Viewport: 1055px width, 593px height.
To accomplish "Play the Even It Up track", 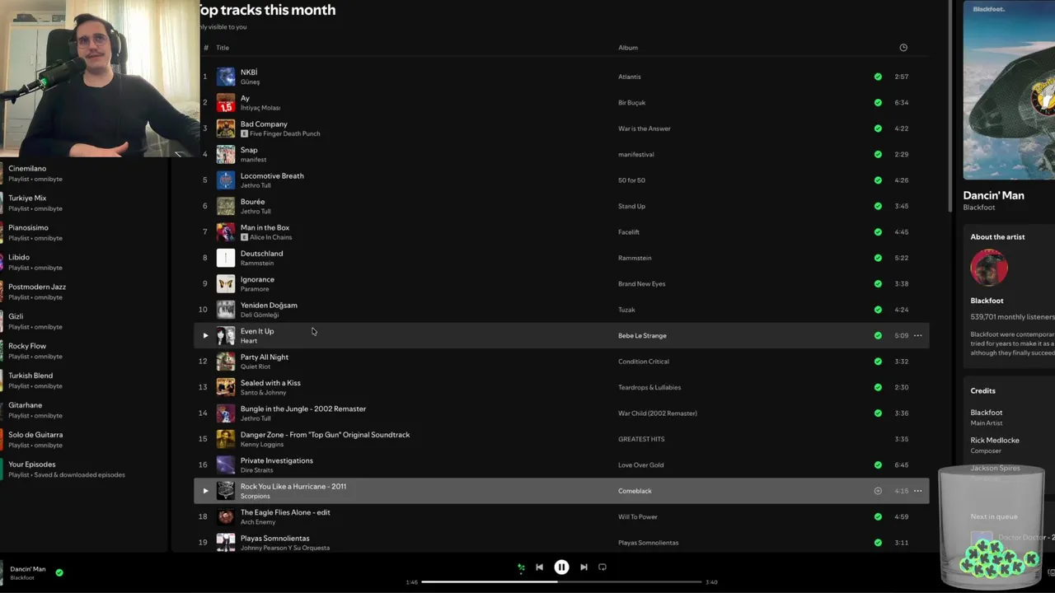I will 205,335.
